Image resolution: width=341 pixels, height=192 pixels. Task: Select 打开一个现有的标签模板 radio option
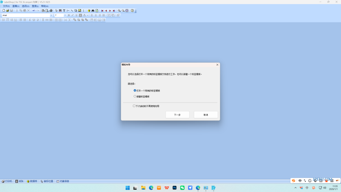coord(135,90)
